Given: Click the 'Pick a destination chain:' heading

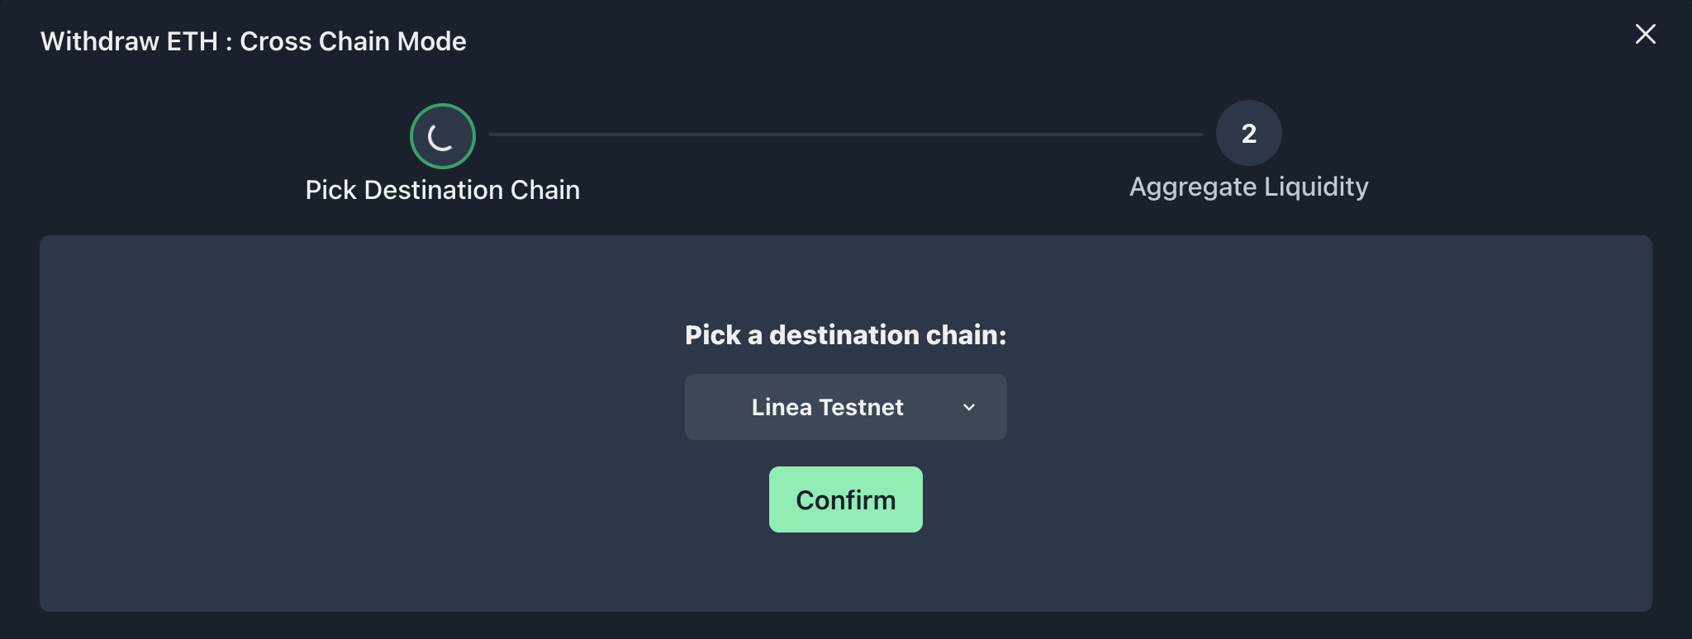Looking at the screenshot, I should tap(845, 335).
